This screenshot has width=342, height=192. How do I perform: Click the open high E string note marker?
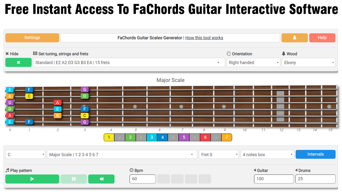[x=10, y=90]
